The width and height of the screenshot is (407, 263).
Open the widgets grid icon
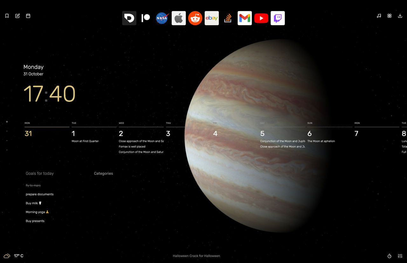point(390,16)
